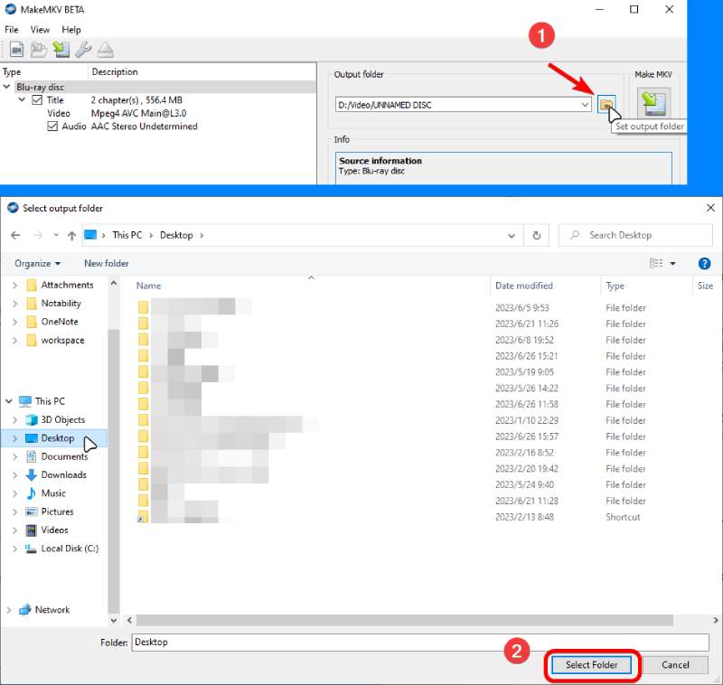The height and width of the screenshot is (685, 723).
Task: Sort by Type column header
Action: 615,286
